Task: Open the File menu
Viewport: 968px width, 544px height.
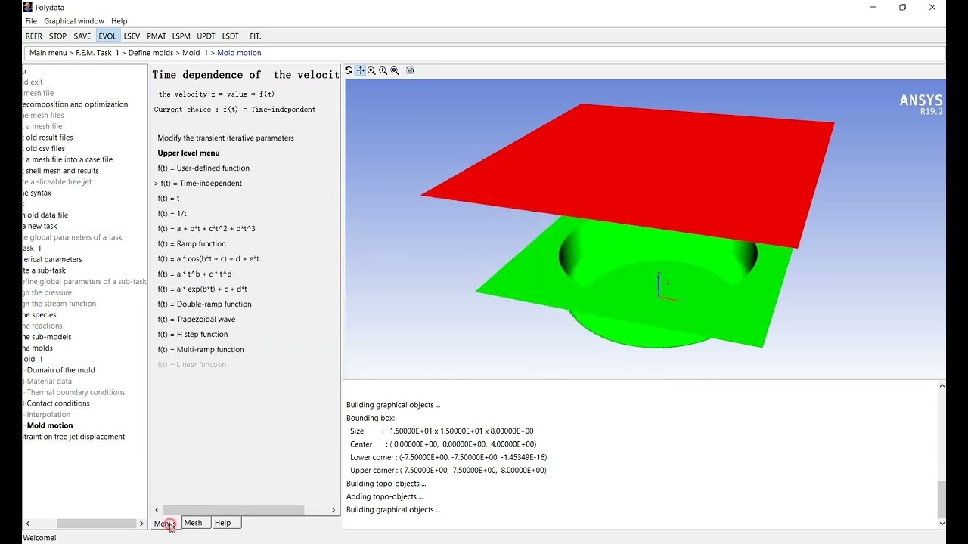Action: point(31,21)
